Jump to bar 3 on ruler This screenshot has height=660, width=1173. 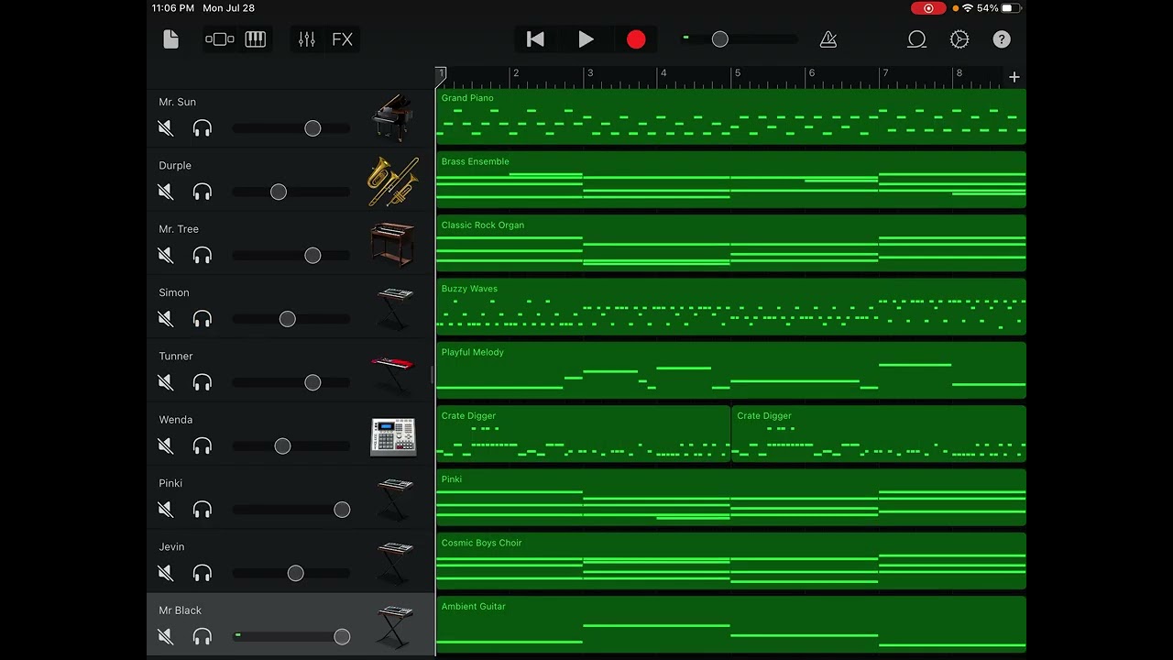pyautogui.click(x=590, y=73)
